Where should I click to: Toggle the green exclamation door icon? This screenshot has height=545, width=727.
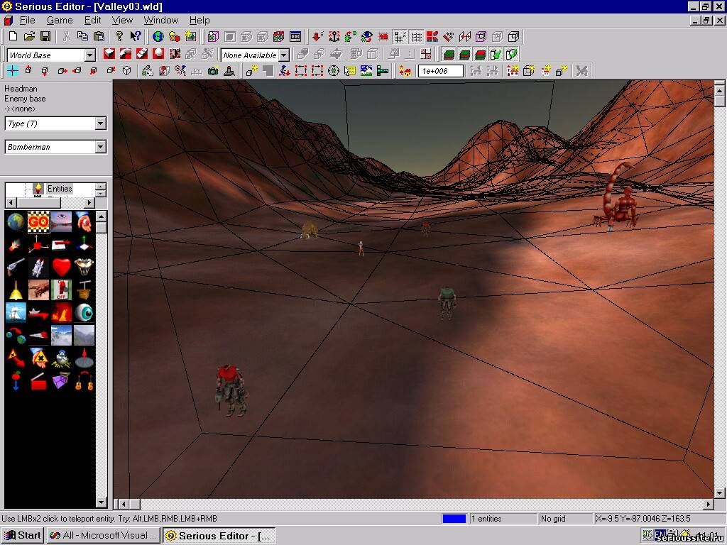pyautogui.click(x=511, y=54)
